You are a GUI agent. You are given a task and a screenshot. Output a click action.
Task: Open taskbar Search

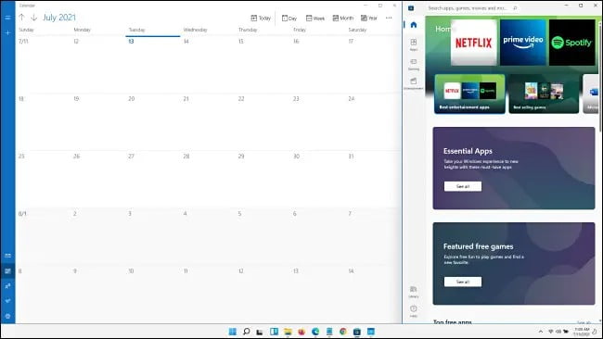pos(247,332)
